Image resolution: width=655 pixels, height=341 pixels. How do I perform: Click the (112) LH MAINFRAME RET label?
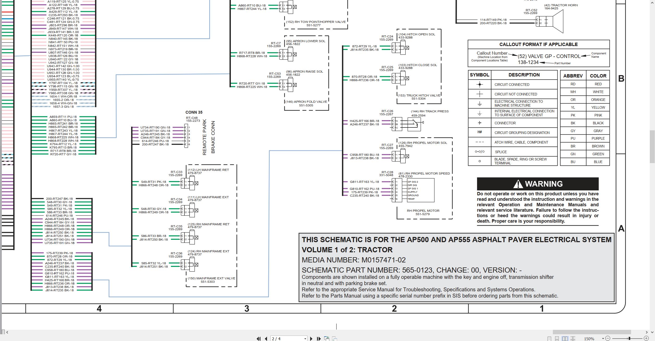pyautogui.click(x=208, y=170)
